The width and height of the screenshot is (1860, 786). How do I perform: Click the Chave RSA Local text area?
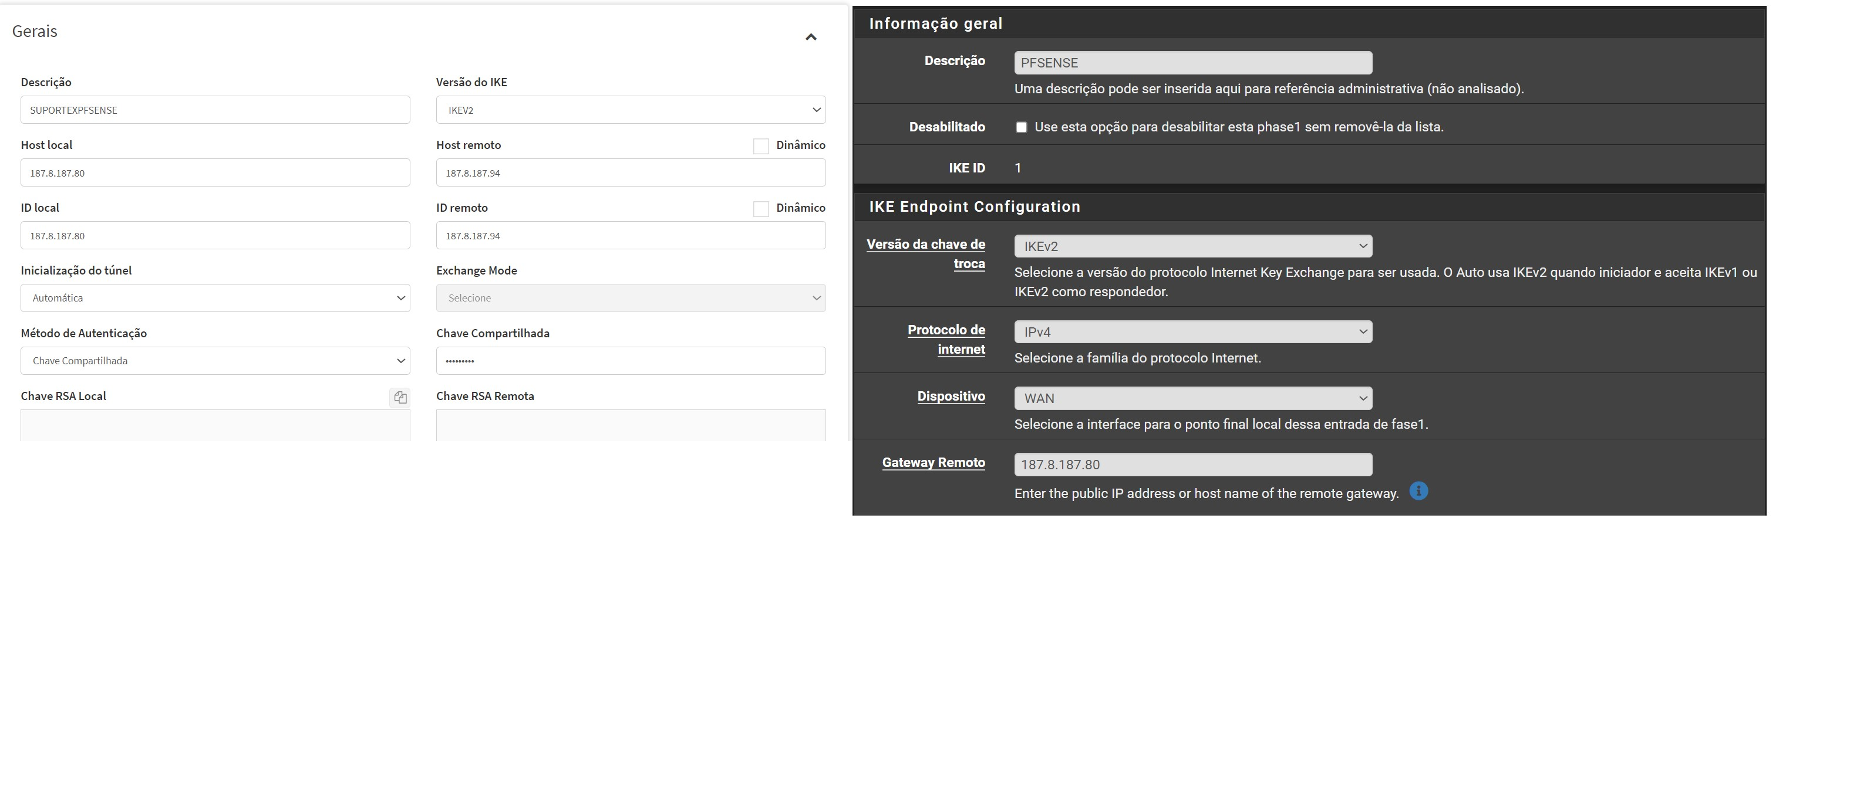[215, 425]
